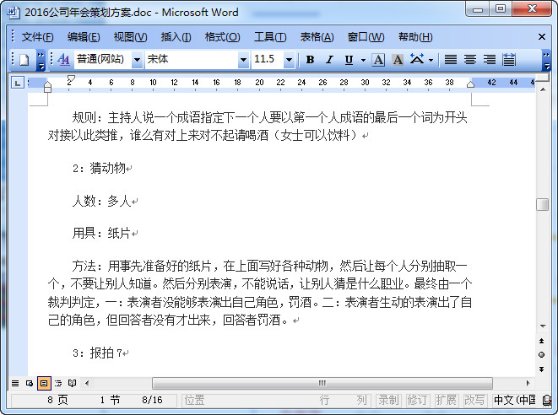Click the New Blank Document icon
The width and height of the screenshot is (558, 415).
pos(24,60)
